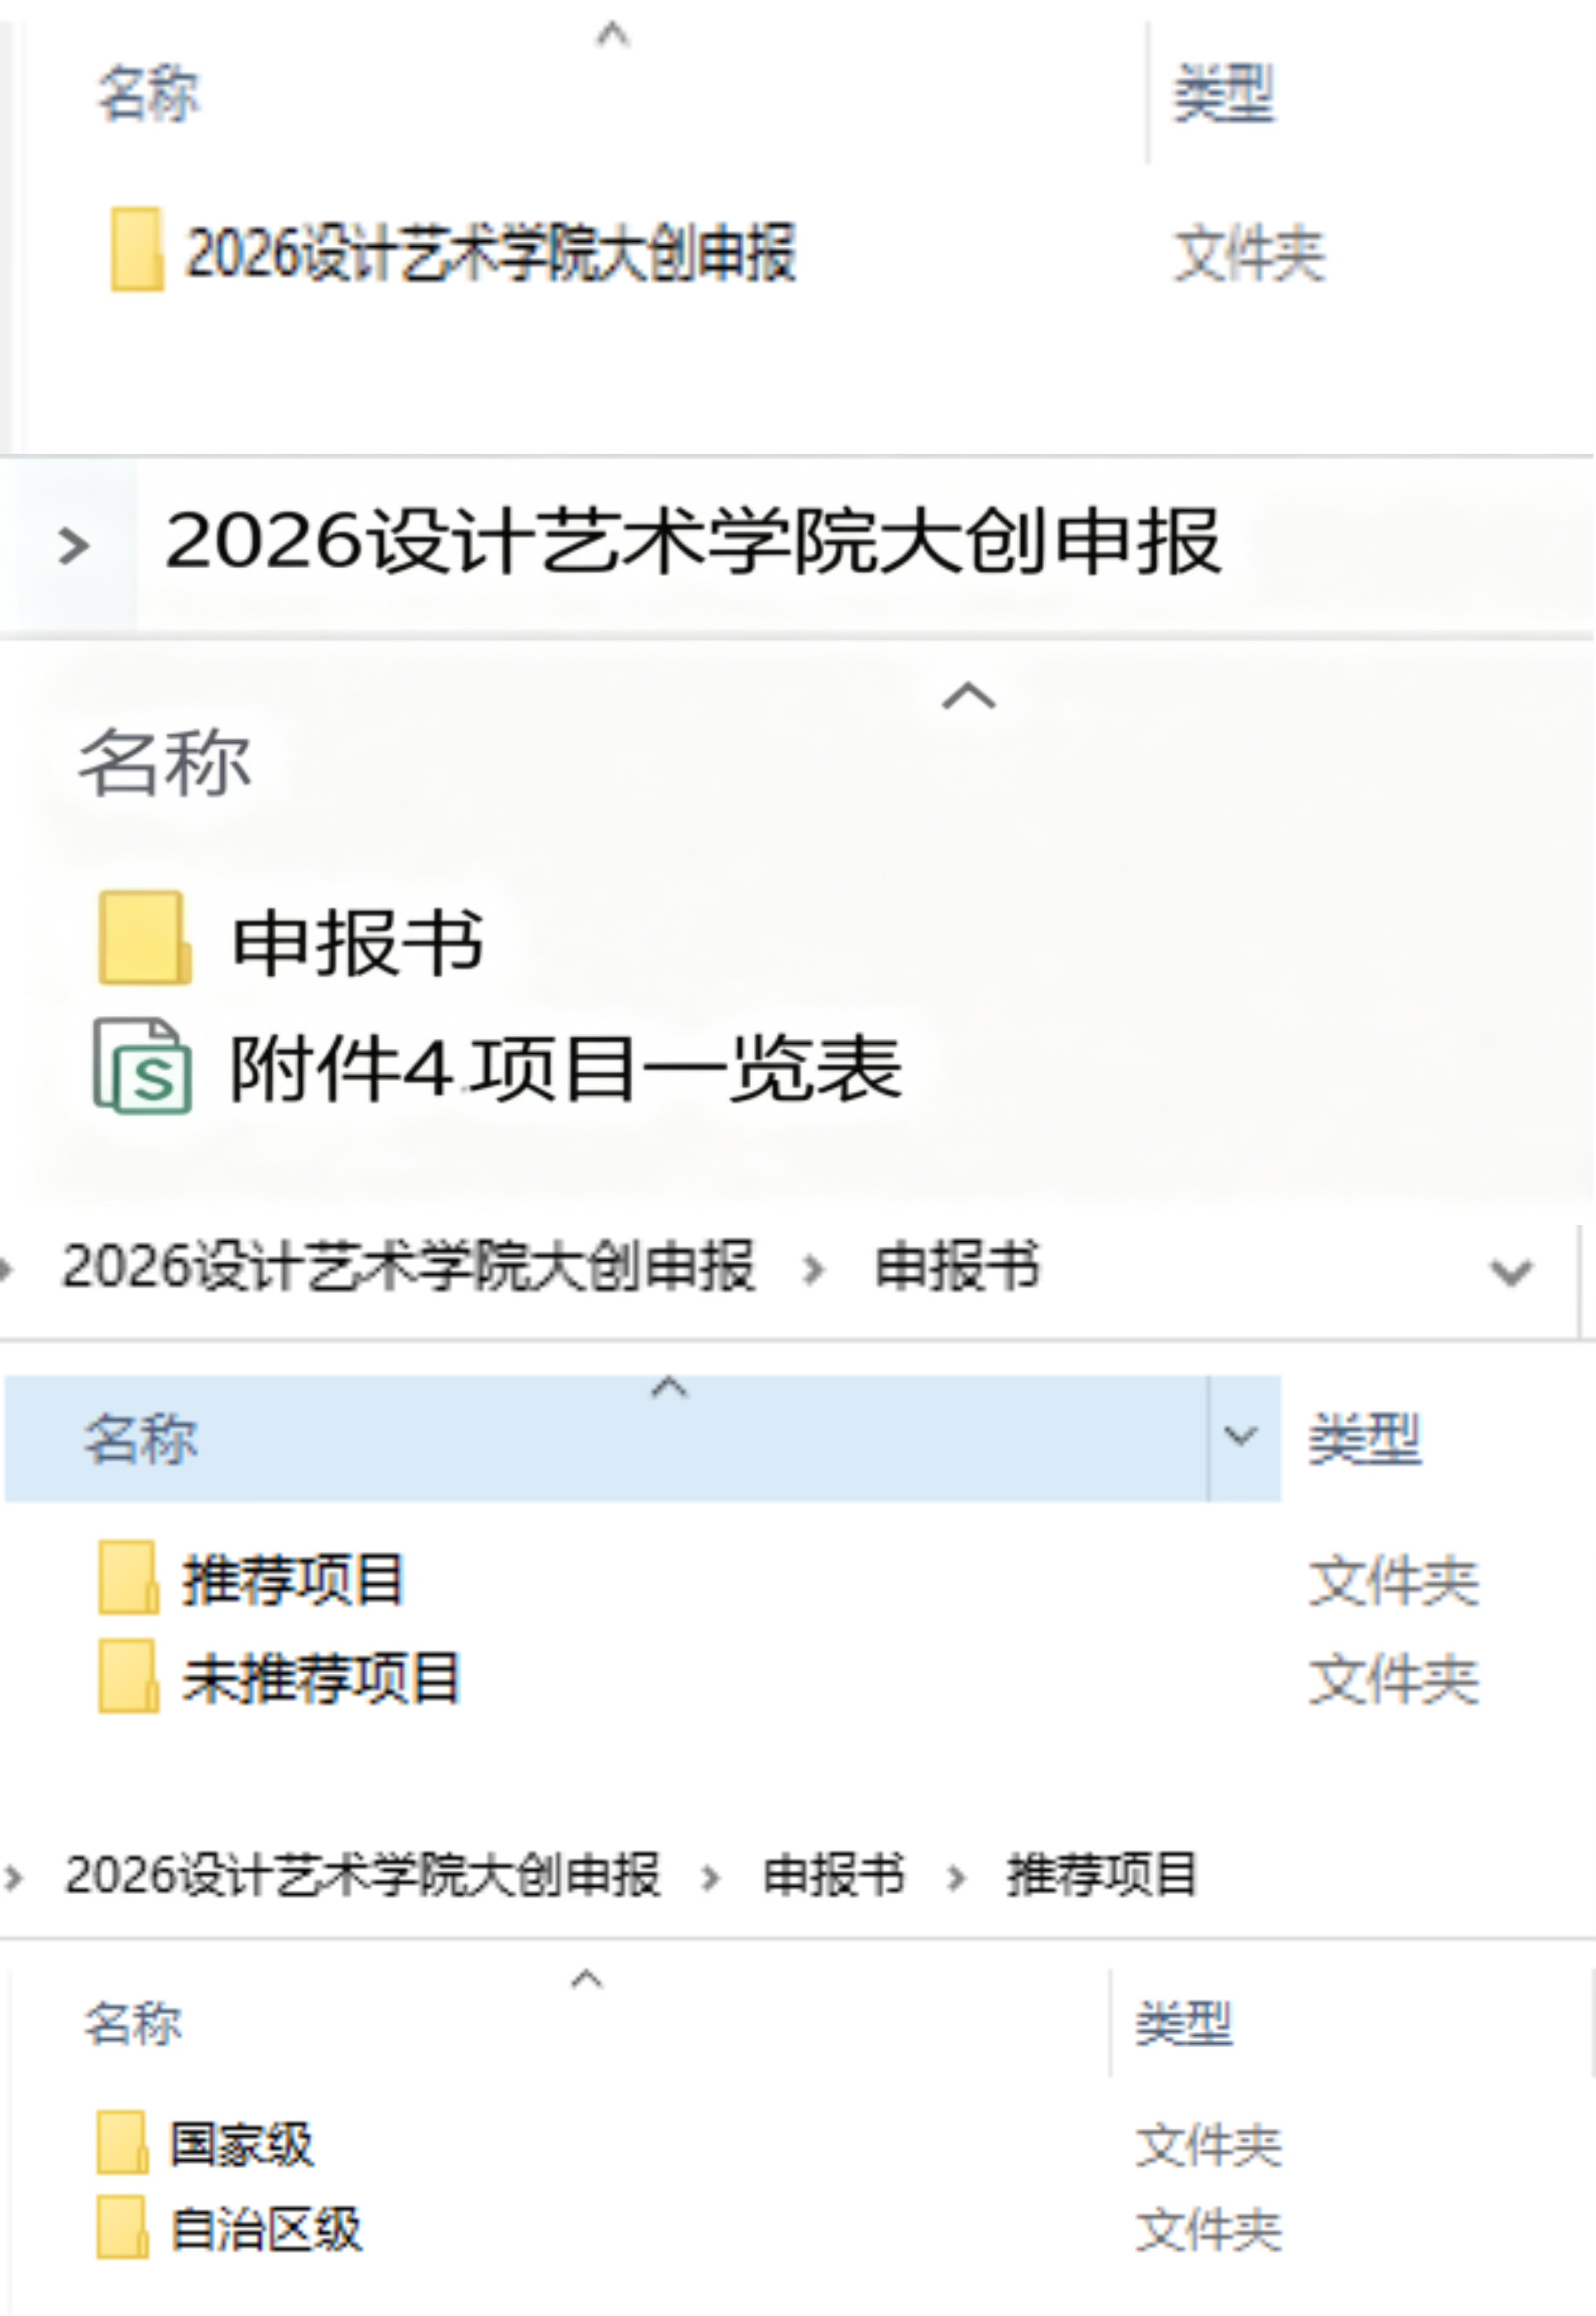This screenshot has width=1596, height=2316.
Task: Select the 推荐项目 folder icon
Action: click(x=129, y=1578)
